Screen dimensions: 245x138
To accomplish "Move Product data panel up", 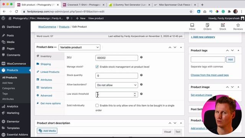I will (170, 47).
